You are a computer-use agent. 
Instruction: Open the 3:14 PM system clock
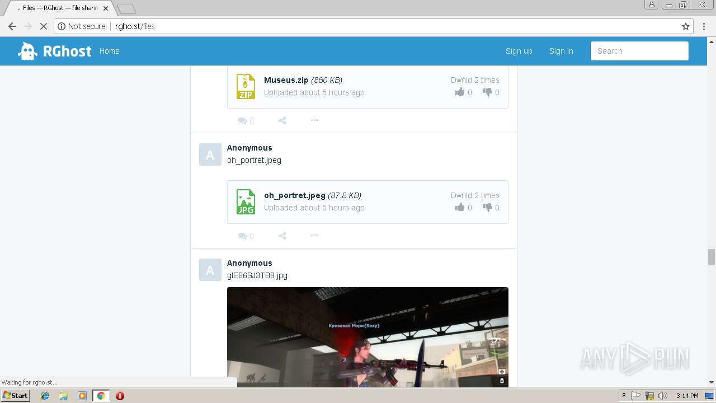click(687, 396)
